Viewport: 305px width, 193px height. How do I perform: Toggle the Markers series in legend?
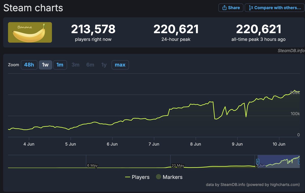tap(169, 177)
